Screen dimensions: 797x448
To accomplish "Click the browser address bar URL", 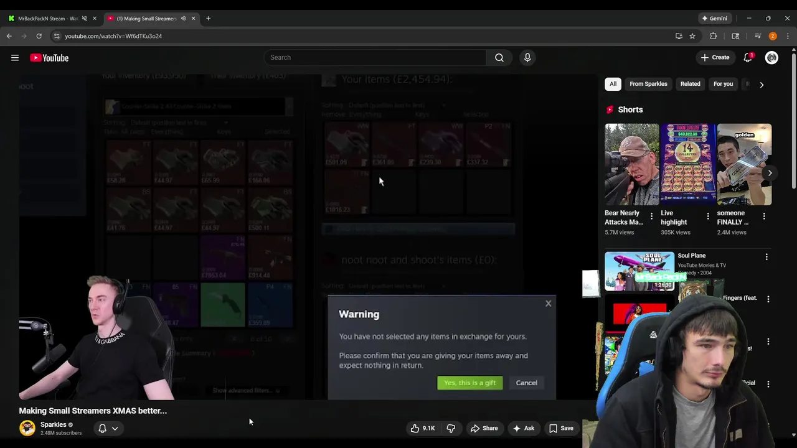I will [x=113, y=36].
